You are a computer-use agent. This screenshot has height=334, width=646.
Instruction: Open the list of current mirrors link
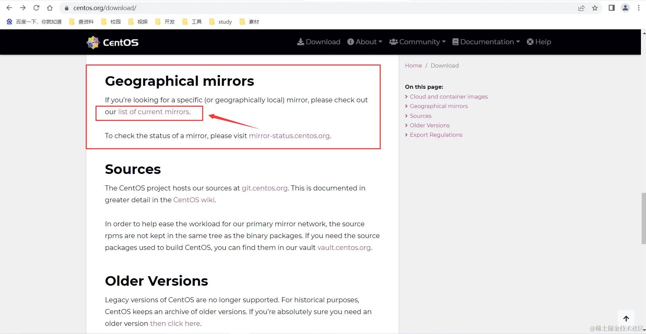pos(154,112)
